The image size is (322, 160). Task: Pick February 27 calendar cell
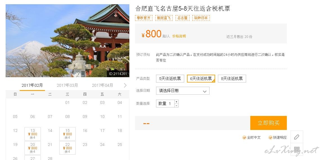pyautogui.click(x=33, y=157)
